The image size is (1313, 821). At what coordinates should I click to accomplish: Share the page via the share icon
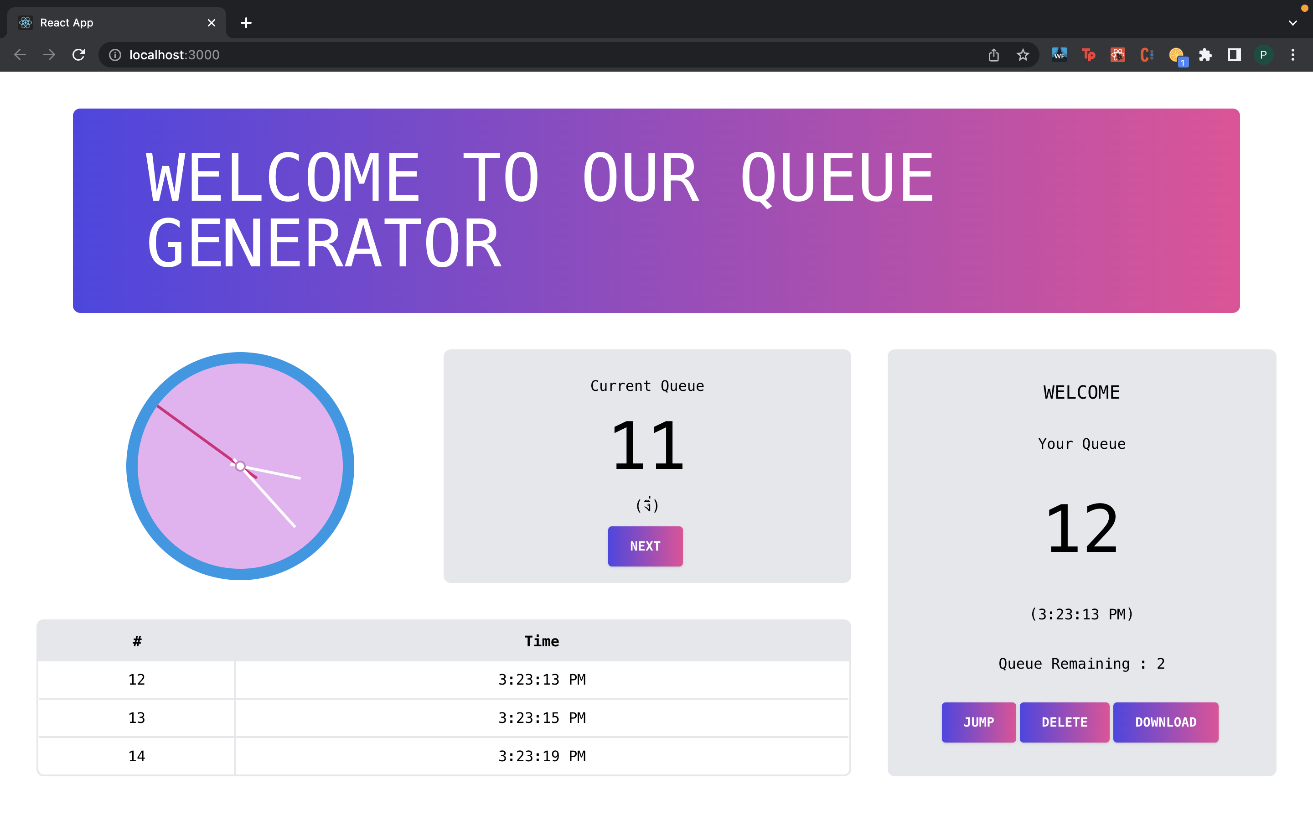pos(993,54)
